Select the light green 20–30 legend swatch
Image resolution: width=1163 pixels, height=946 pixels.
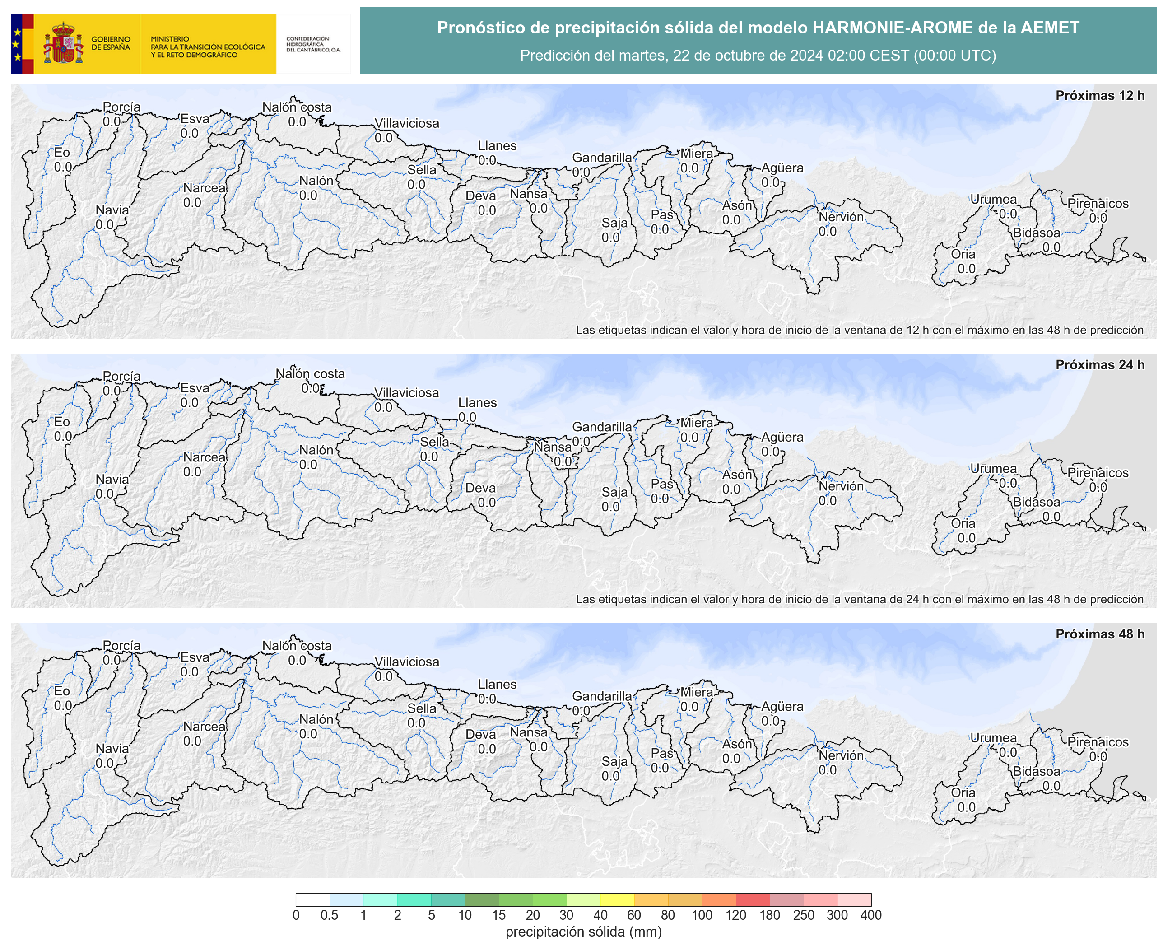pyautogui.click(x=549, y=899)
